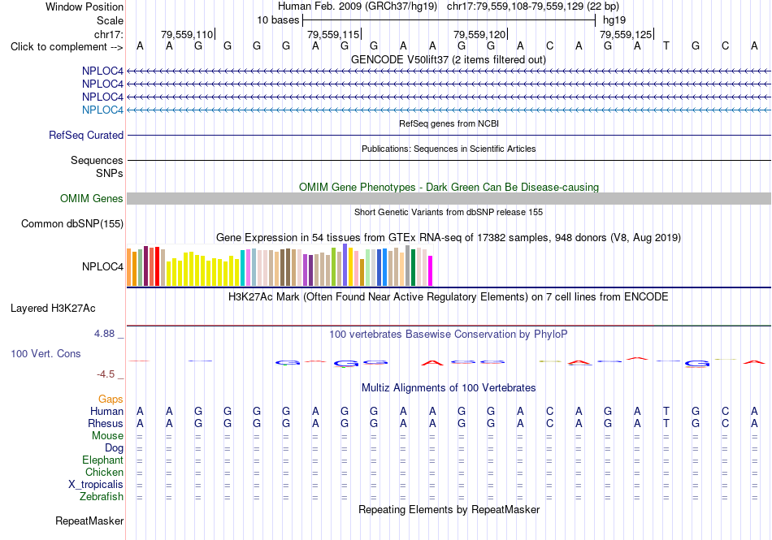Click the 79,559,115 position marker

334,34
